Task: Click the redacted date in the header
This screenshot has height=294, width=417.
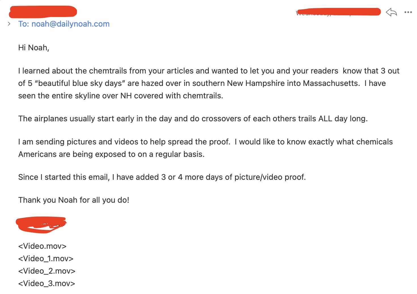Action: [x=338, y=12]
